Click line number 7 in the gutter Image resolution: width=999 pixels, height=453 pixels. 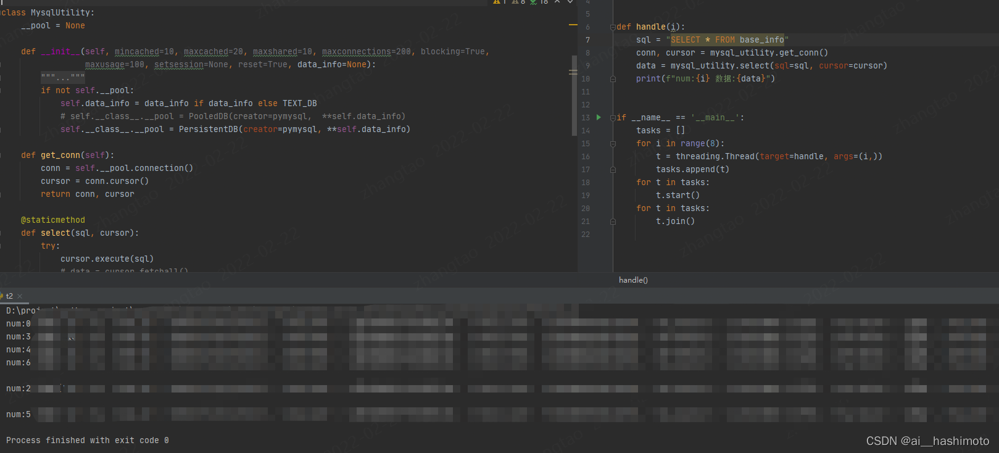point(588,40)
